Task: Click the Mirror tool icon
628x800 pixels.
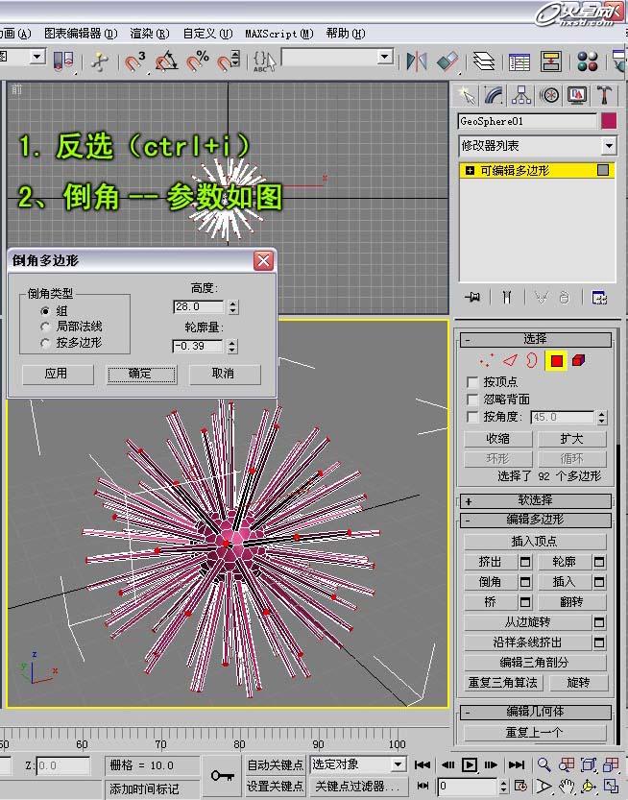Action: [417, 61]
